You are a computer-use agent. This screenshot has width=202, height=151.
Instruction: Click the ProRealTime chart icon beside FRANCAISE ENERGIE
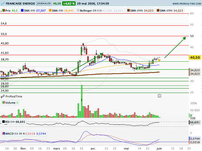(x=3, y=4)
